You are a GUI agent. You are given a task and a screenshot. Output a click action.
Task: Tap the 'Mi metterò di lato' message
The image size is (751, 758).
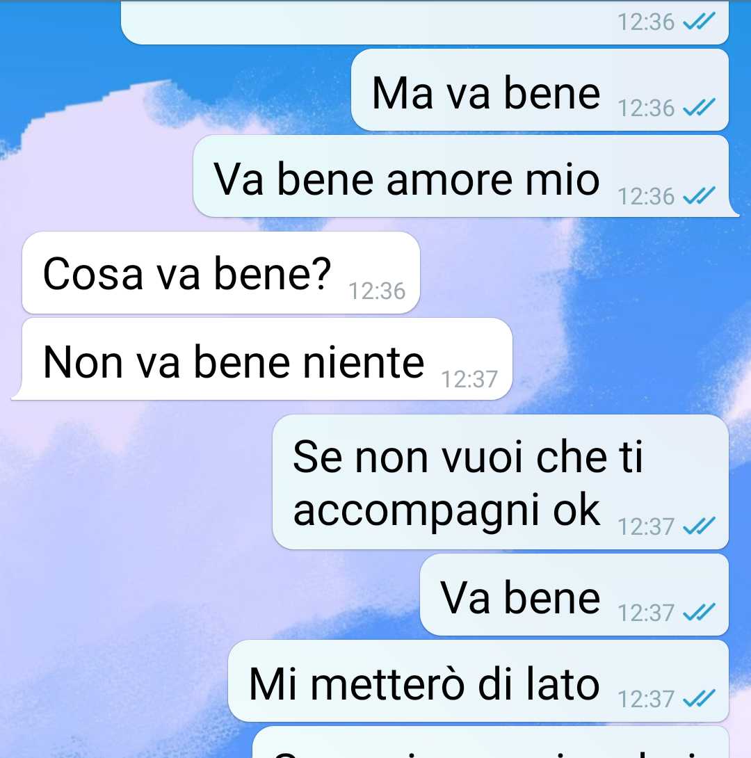[478, 681]
